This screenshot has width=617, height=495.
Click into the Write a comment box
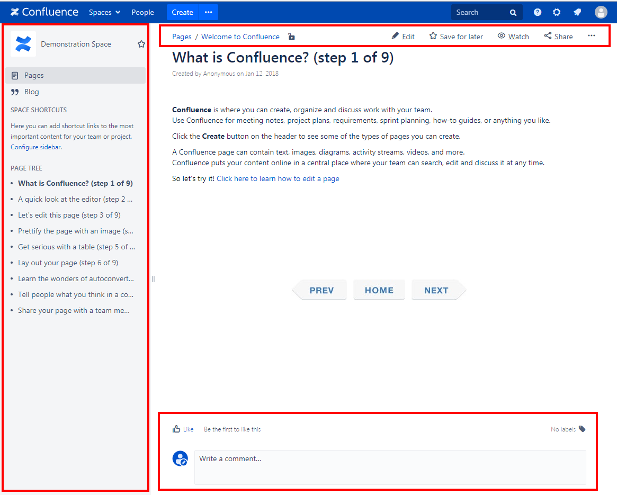[x=390, y=467]
